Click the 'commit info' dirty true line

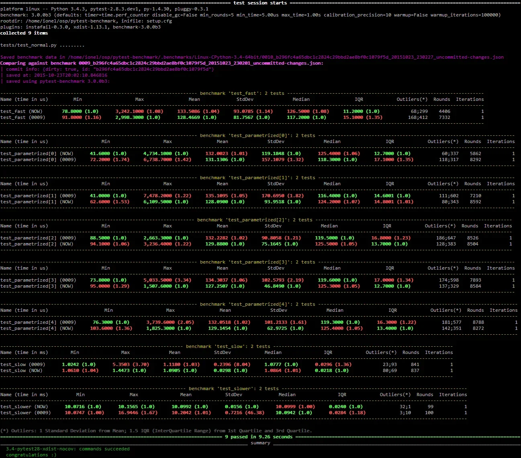(x=107, y=69)
